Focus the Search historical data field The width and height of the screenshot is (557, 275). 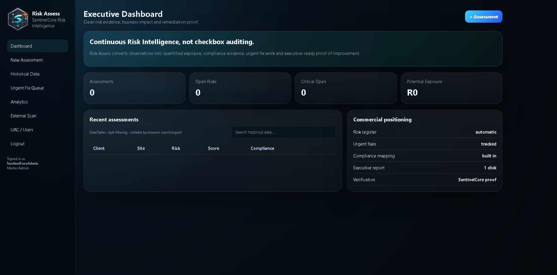[x=283, y=132]
